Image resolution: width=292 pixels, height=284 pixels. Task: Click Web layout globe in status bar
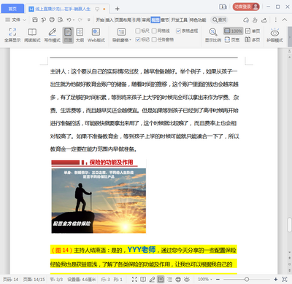click(x=178, y=279)
